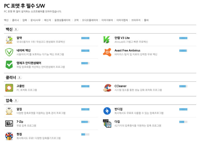Click the 알약 vaccine app icon
This screenshot has height=145, width=199.
(x=9, y=40)
